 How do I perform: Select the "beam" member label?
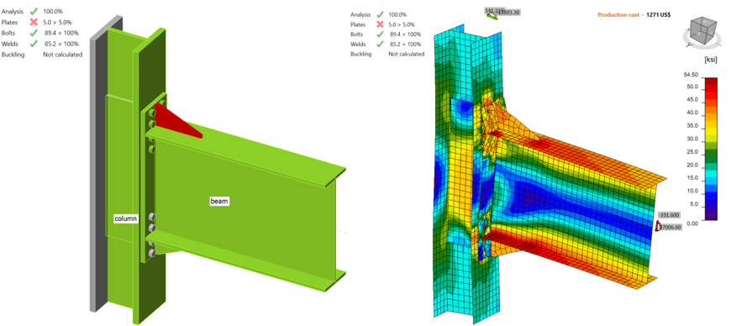pyautogui.click(x=219, y=202)
